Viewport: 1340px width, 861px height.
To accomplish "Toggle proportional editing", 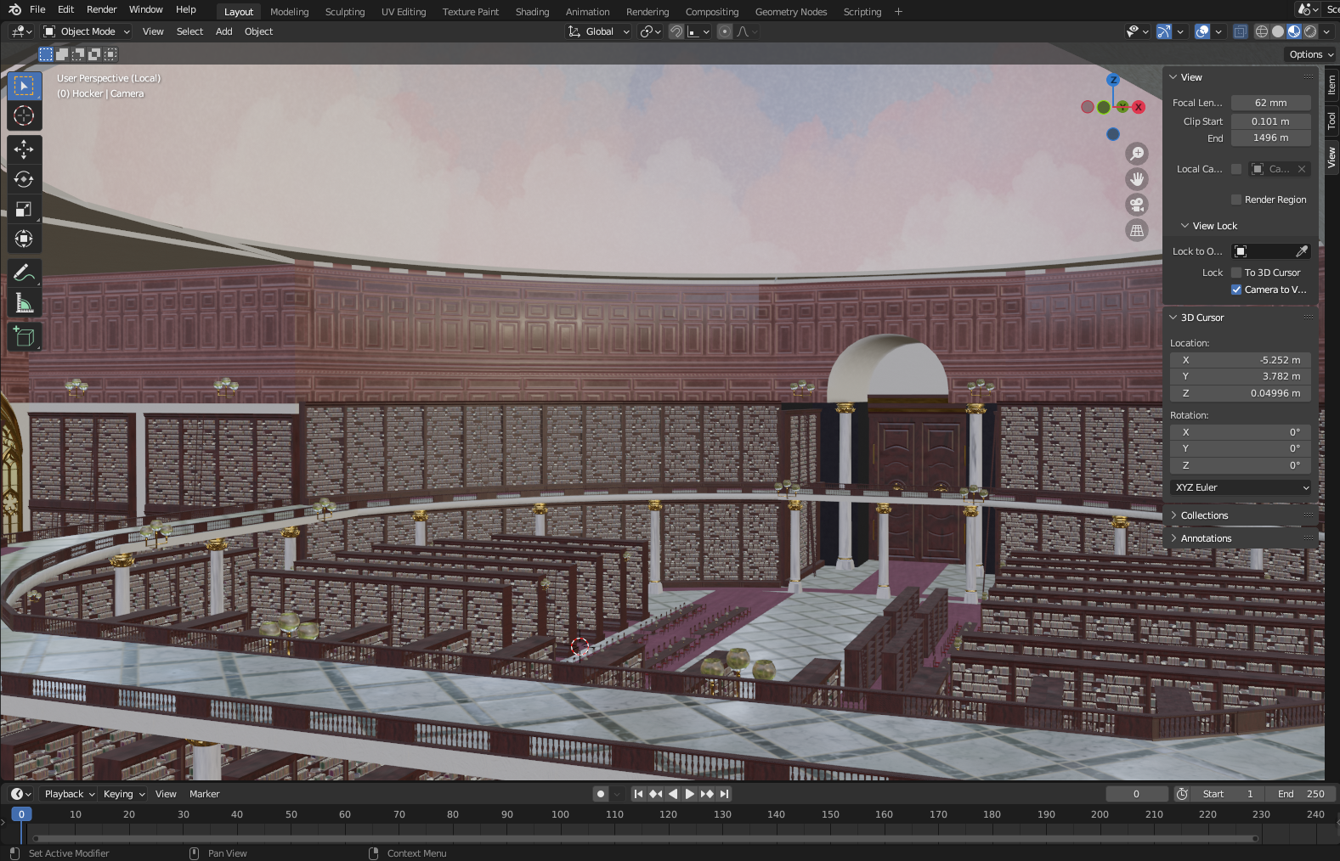I will tap(725, 31).
